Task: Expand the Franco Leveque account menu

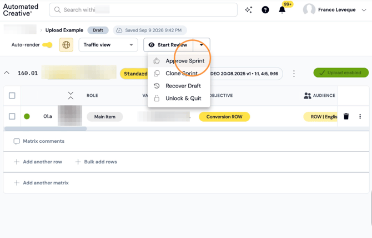Action: tap(364, 10)
